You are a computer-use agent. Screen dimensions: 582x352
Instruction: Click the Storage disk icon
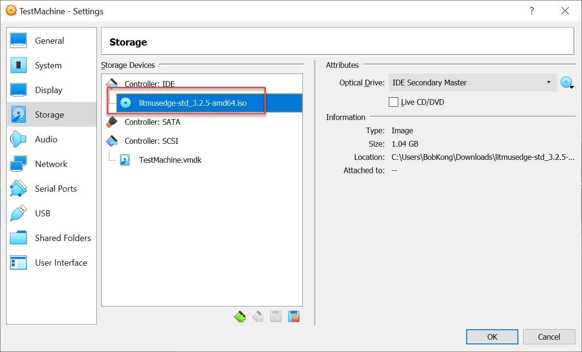19,115
